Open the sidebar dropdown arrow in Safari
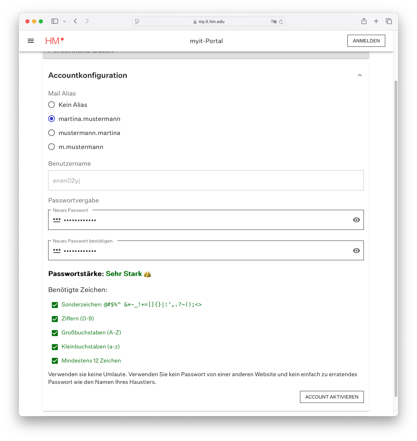This screenshot has width=417, height=441. pyautogui.click(x=65, y=21)
